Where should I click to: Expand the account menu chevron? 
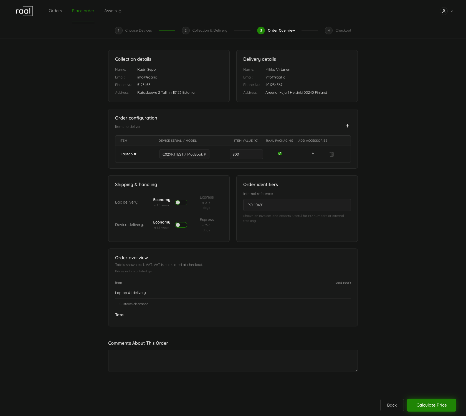pyautogui.click(x=452, y=11)
